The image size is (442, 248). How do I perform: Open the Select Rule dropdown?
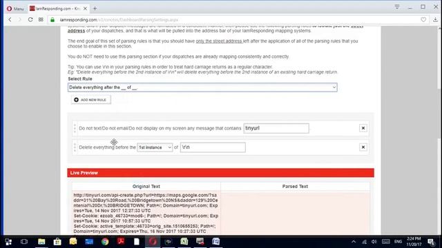pos(202,87)
